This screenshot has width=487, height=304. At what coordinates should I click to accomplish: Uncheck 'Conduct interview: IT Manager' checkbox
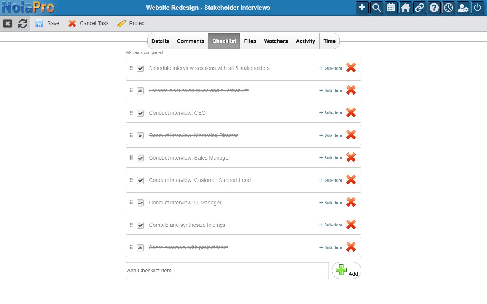[x=140, y=203]
